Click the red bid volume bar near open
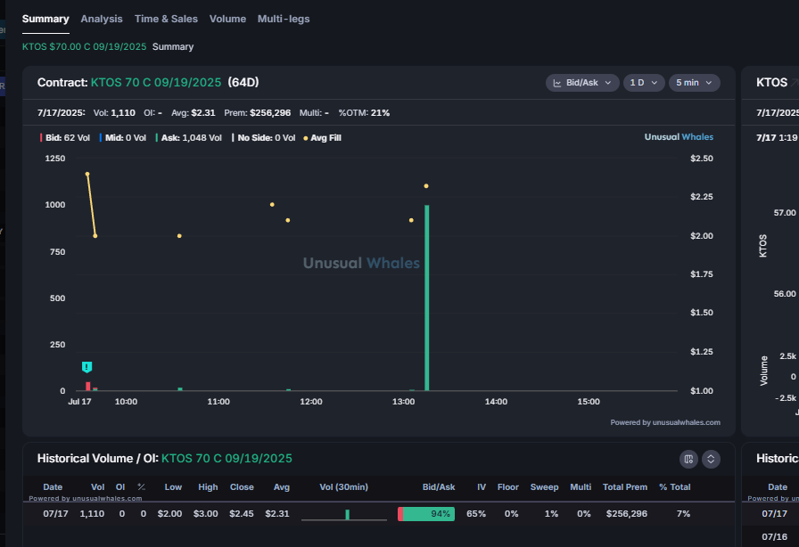The height and width of the screenshot is (547, 799). pyautogui.click(x=87, y=386)
